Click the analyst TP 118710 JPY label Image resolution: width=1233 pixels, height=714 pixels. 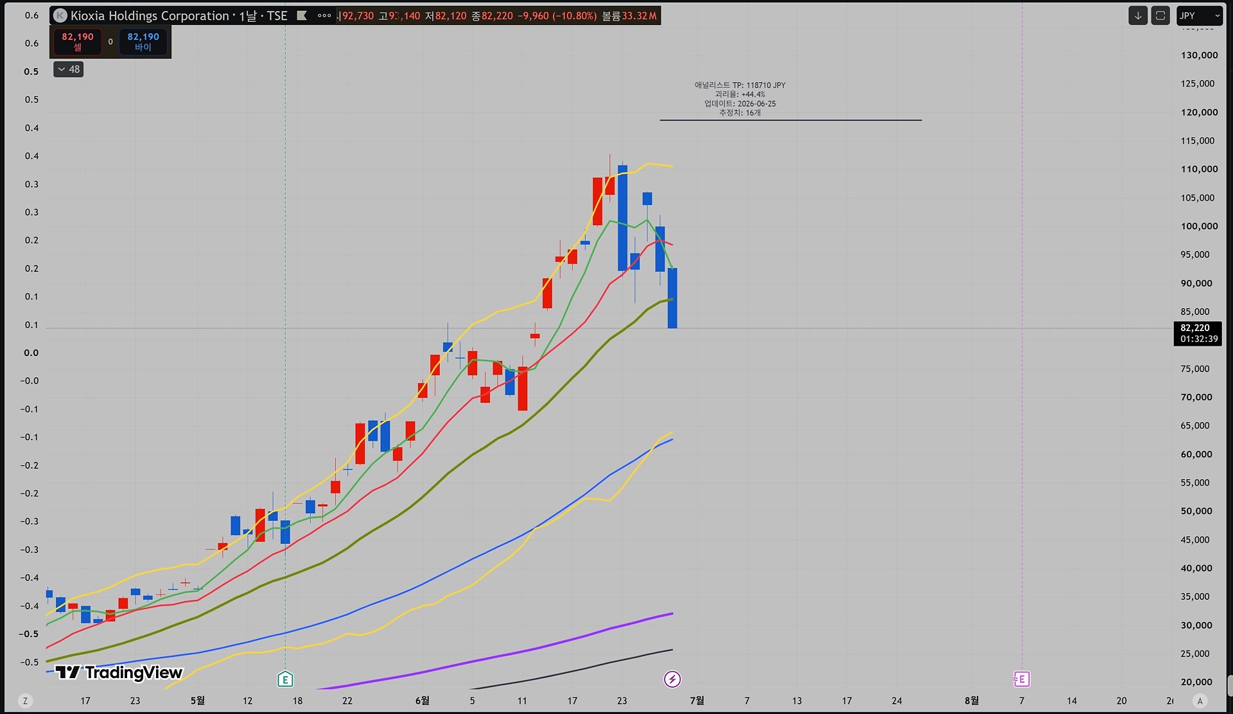point(740,85)
